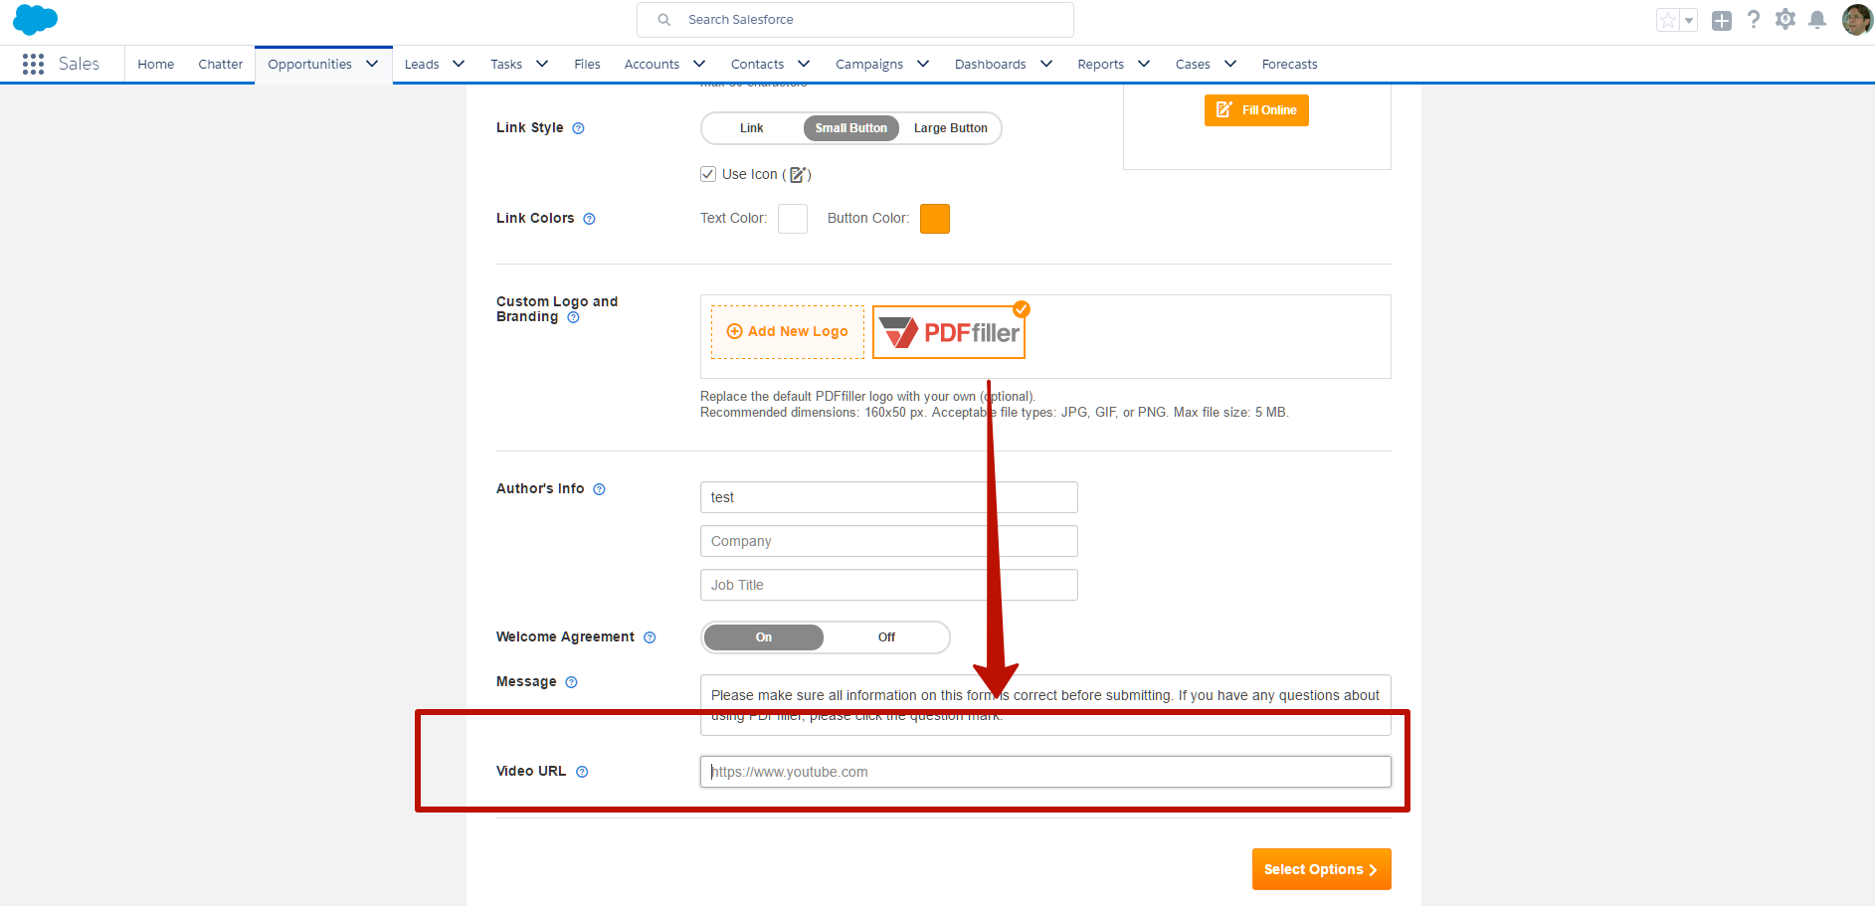
Task: Open the Campaigns tab
Action: click(x=869, y=64)
